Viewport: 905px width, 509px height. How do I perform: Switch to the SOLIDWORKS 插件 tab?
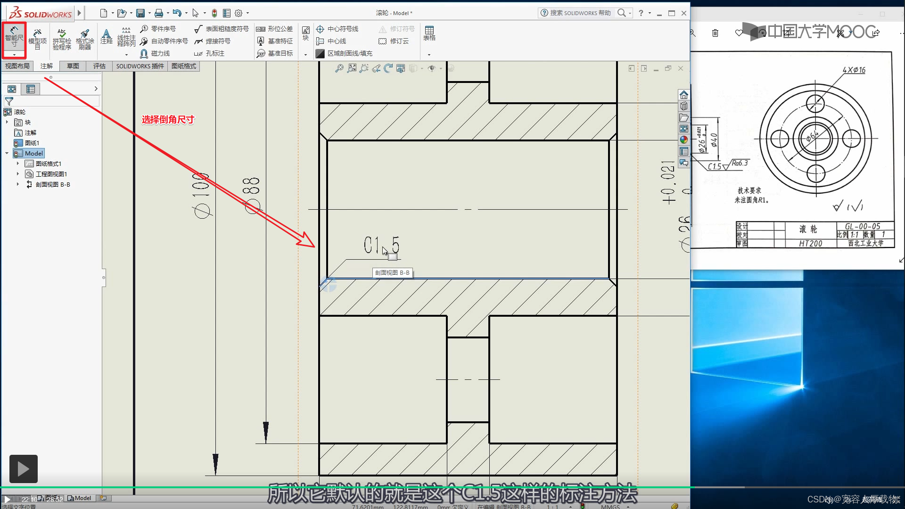click(140, 66)
